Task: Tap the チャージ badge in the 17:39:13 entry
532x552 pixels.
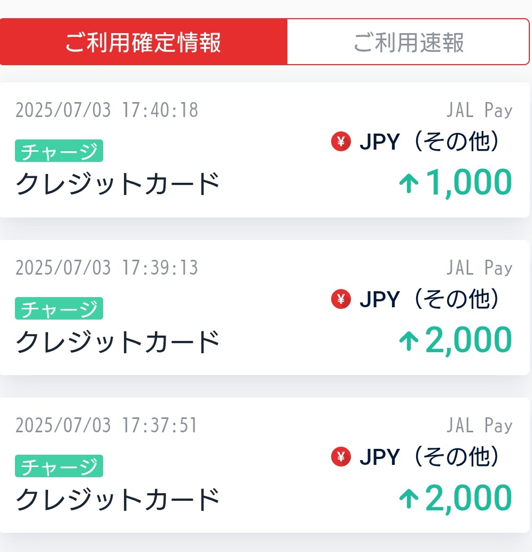Action: 59,308
